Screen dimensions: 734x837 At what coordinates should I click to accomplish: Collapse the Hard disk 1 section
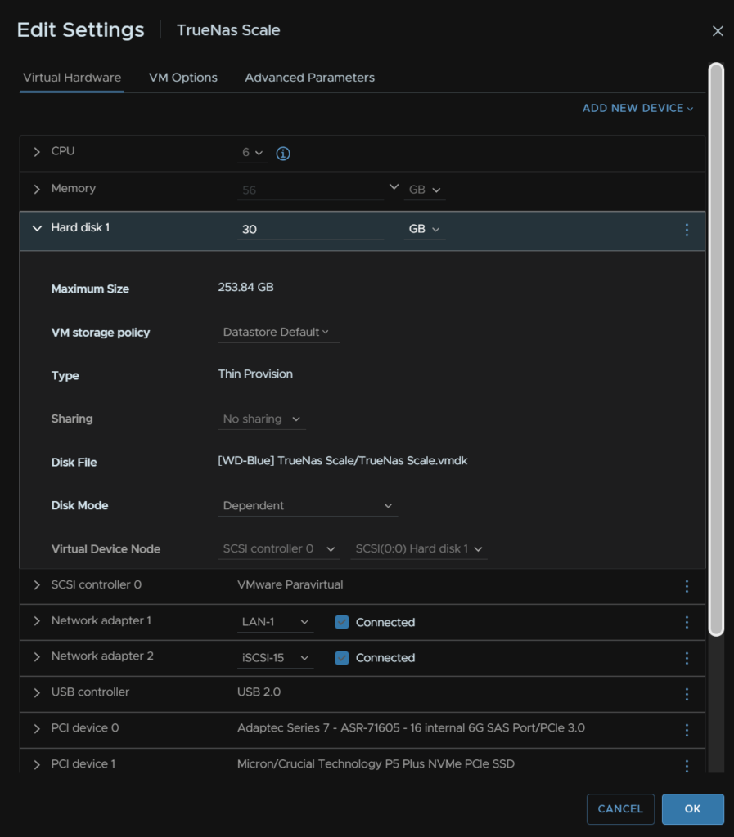click(37, 228)
